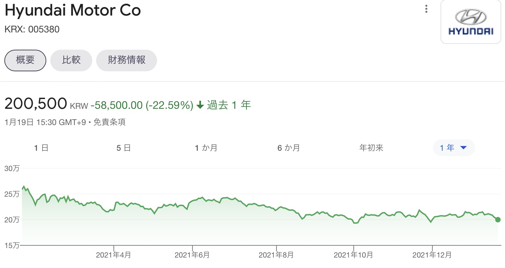Open the three-dot more options menu
The image size is (505, 268).
pyautogui.click(x=427, y=9)
